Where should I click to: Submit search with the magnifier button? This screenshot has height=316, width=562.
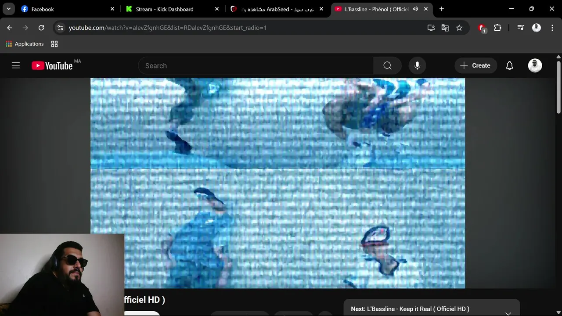click(x=387, y=65)
